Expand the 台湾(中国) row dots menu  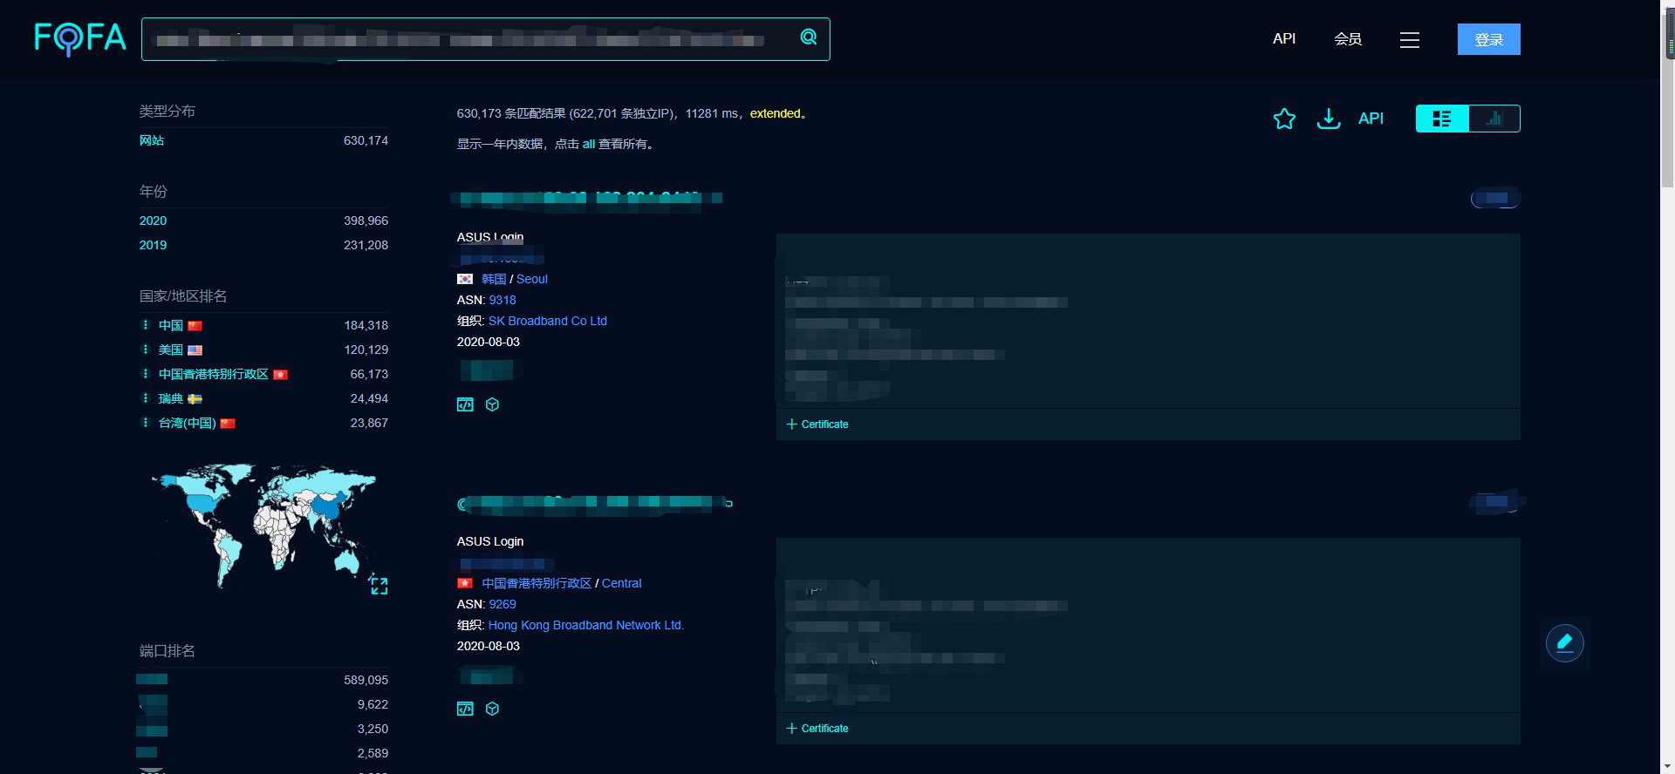tap(145, 422)
